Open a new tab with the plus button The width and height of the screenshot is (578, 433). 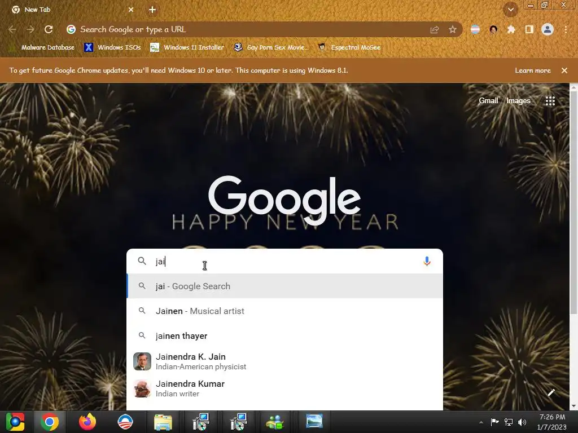152,10
